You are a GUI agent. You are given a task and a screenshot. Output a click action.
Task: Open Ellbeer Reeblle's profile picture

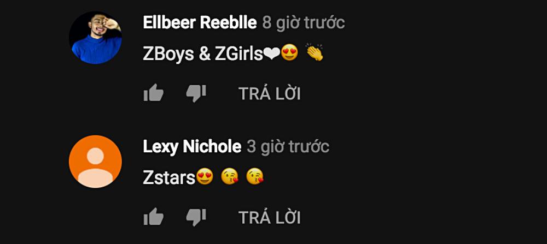pyautogui.click(x=95, y=38)
